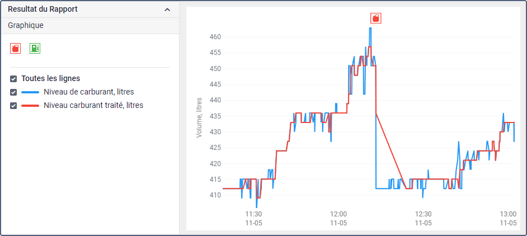This screenshot has height=236, width=527.
Task: Click the 13:00 11-05 time axis label
Action: tap(508, 219)
